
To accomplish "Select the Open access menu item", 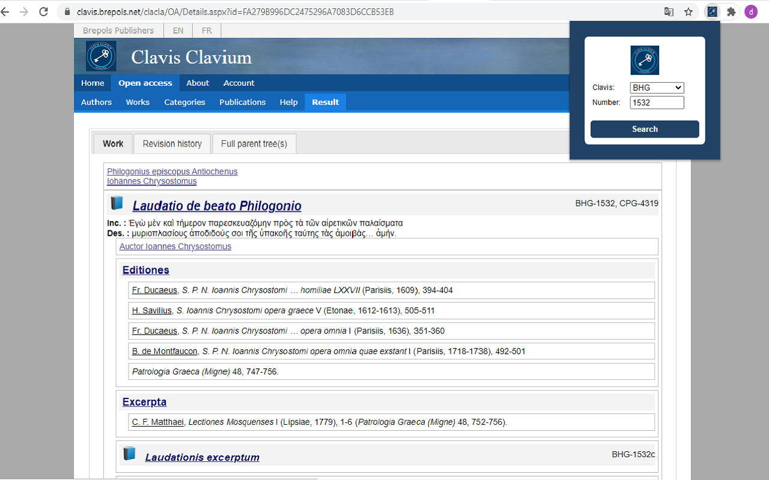I will point(145,83).
